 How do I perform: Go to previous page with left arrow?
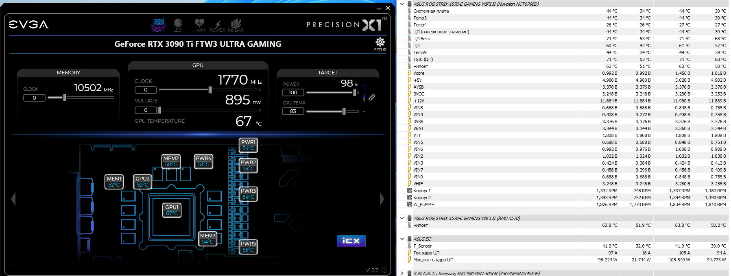point(13,199)
